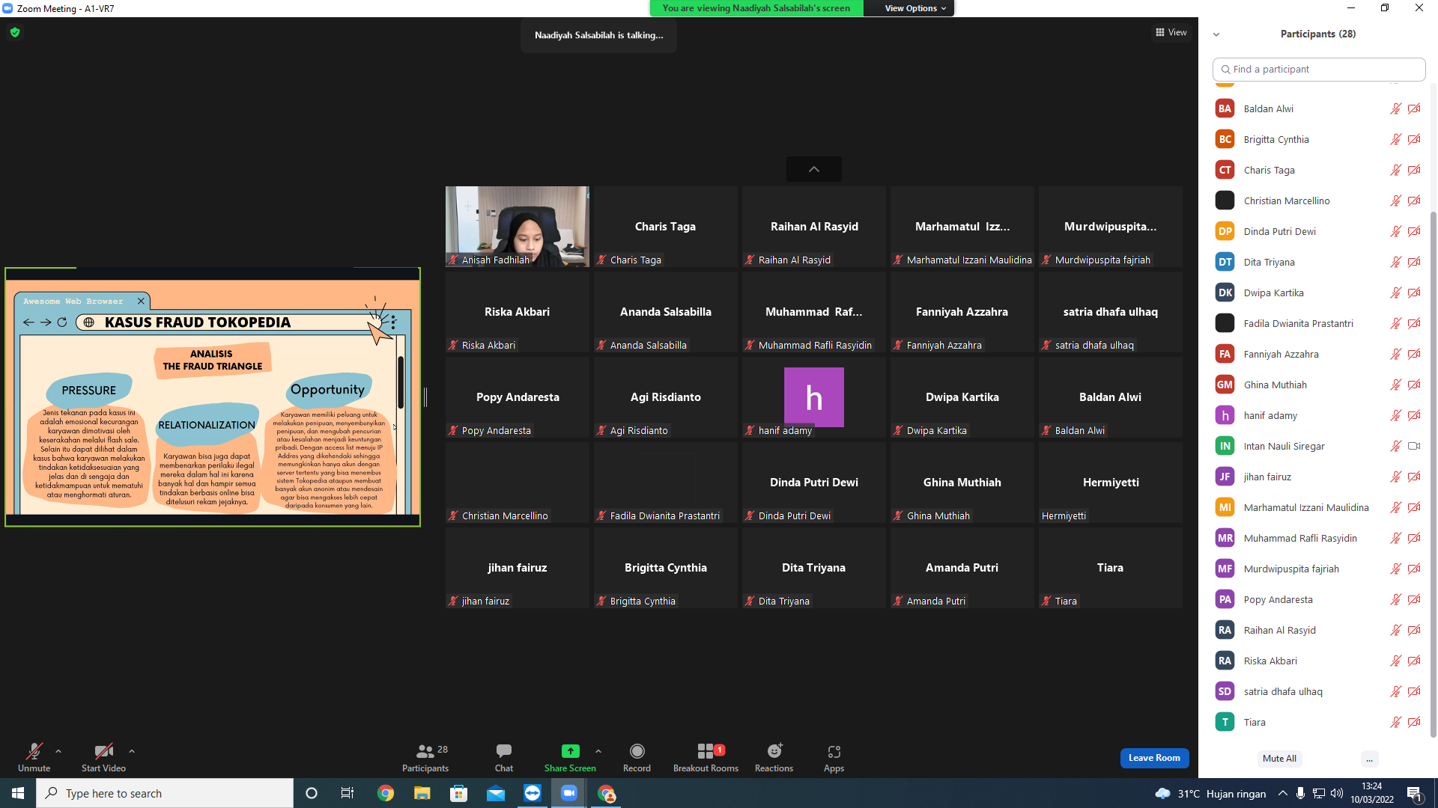Open Google Chrome from the taskbar
The height and width of the screenshot is (808, 1438).
[x=386, y=793]
